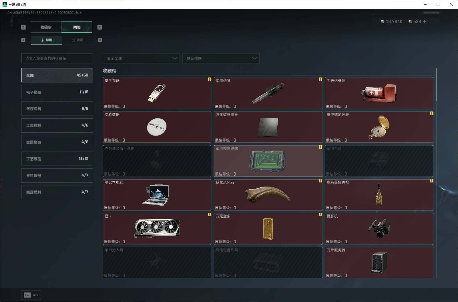Select the locked 高速磁盘阵列 disk array item

click(x=268, y=262)
